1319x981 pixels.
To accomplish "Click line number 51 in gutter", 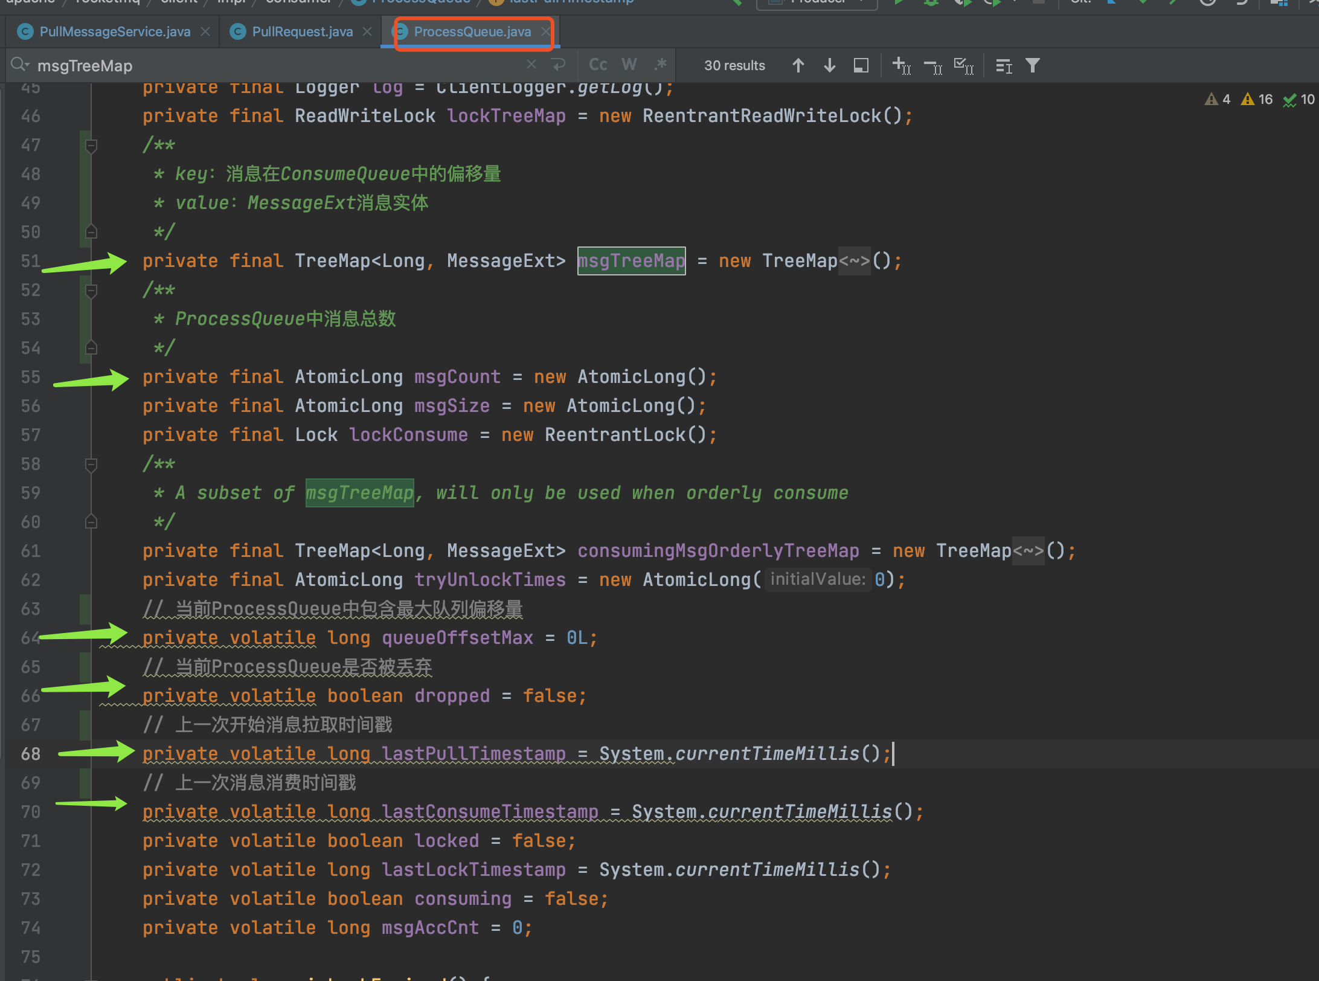I will click(x=30, y=261).
